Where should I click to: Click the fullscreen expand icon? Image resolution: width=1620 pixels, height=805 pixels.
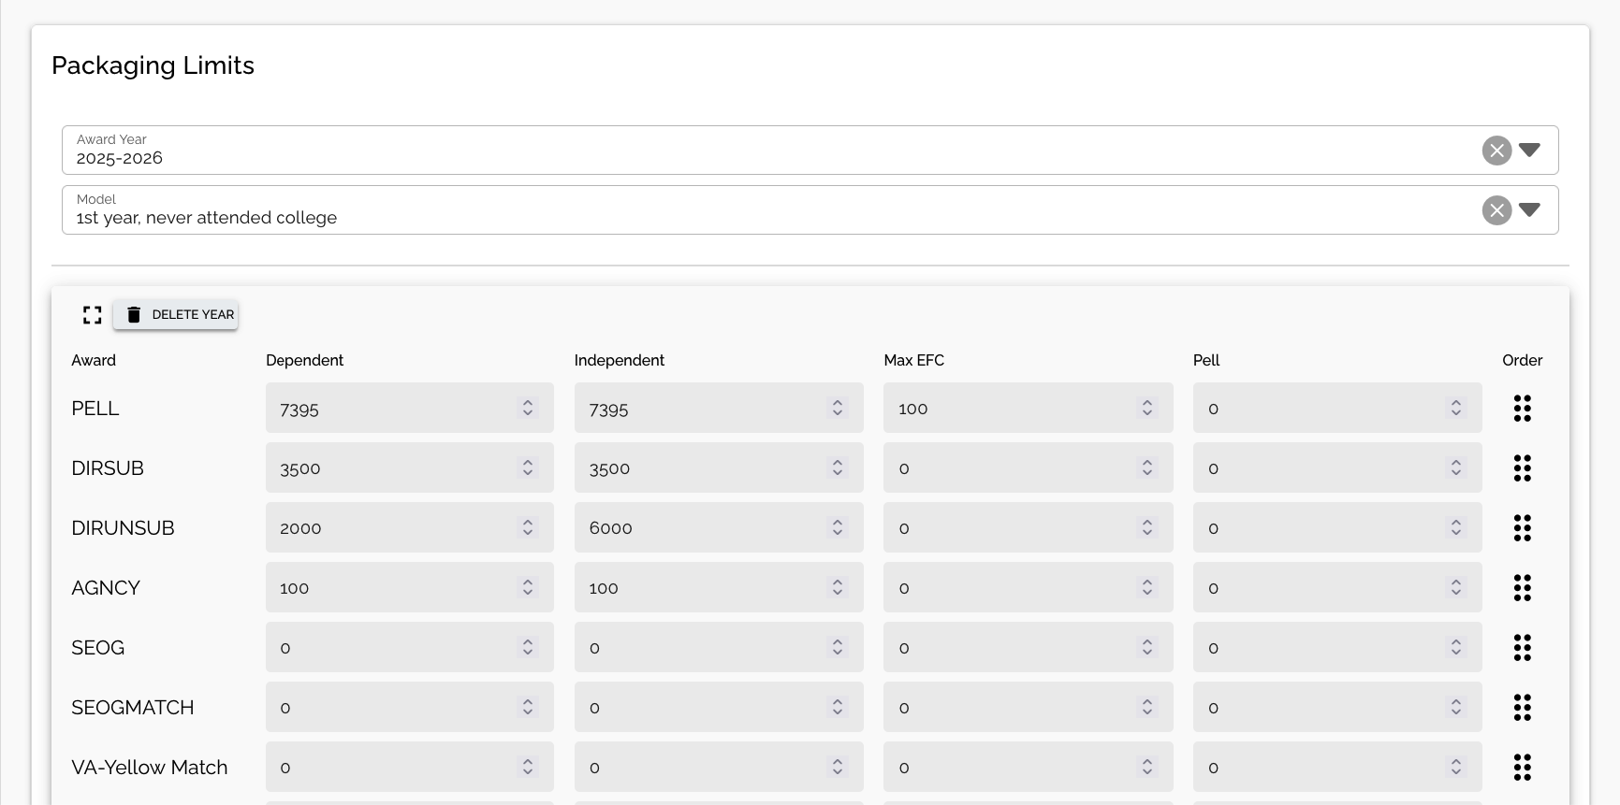pyautogui.click(x=92, y=315)
